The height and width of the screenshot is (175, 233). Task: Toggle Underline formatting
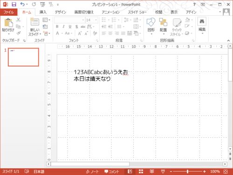tap(70, 27)
